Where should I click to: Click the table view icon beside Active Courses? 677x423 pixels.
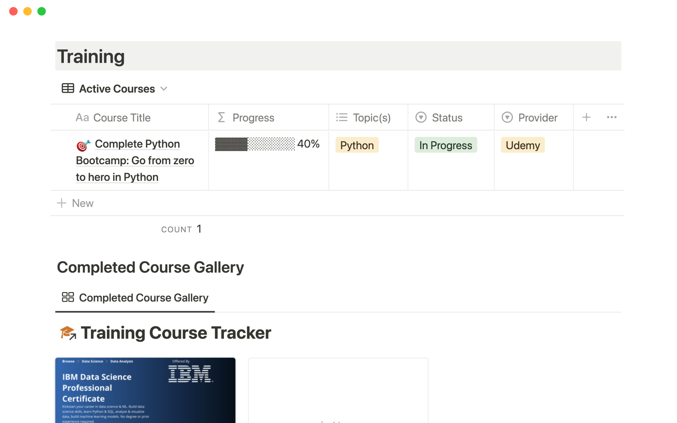click(x=68, y=88)
